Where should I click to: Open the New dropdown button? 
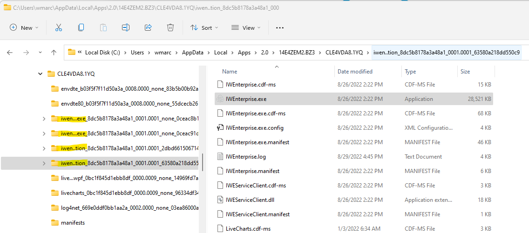click(x=24, y=28)
